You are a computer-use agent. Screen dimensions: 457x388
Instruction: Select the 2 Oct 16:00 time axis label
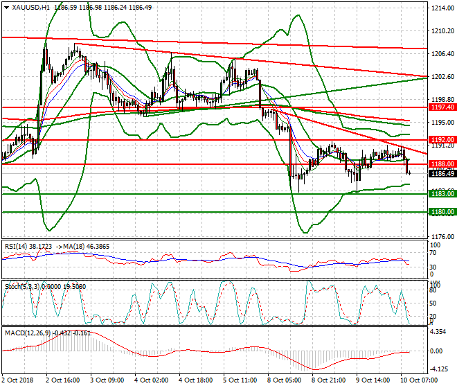tap(62, 380)
